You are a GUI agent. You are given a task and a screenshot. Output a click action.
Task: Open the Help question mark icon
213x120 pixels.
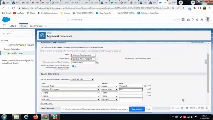[x=193, y=20]
